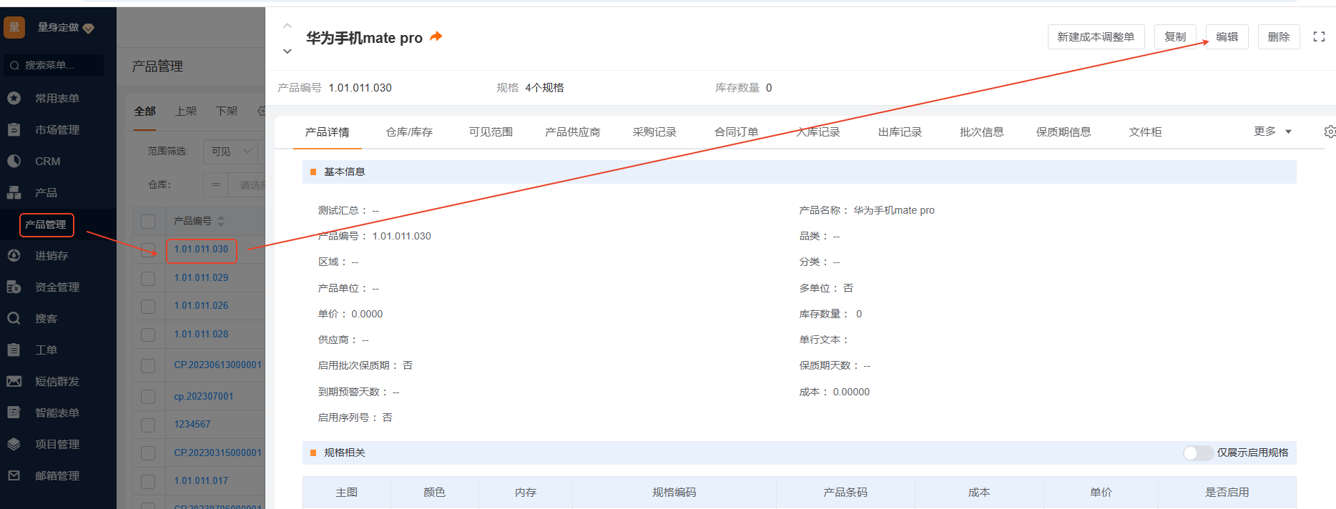Image resolution: width=1336 pixels, height=509 pixels.
Task: Open fullscreen view of product detail
Action: coord(1319,36)
